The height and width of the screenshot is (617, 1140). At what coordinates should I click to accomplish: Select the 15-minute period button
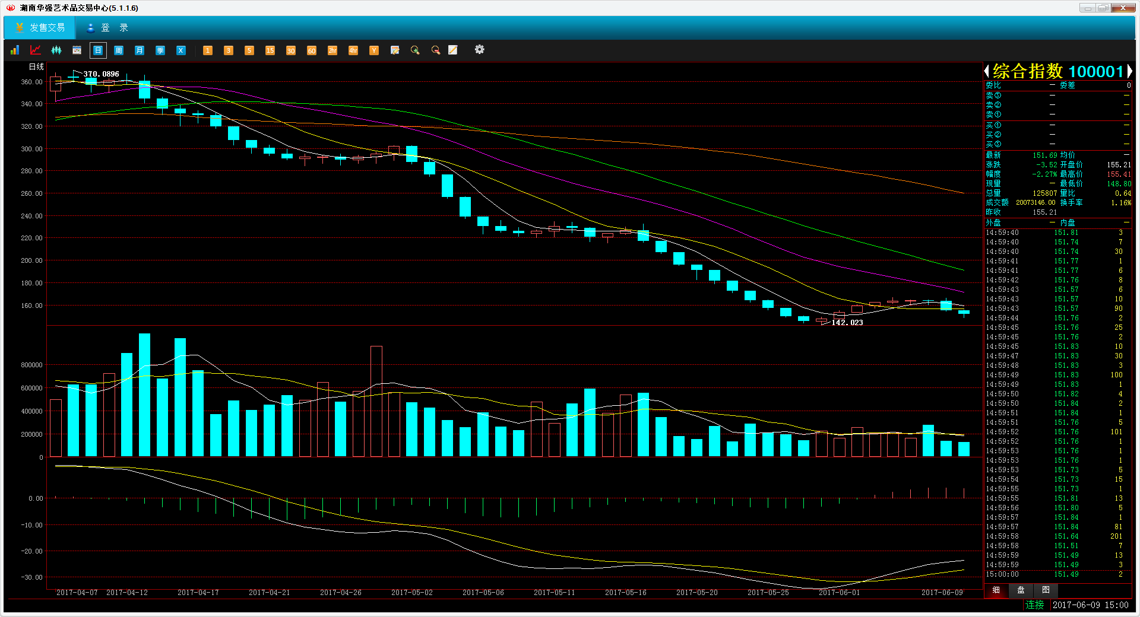coord(270,50)
